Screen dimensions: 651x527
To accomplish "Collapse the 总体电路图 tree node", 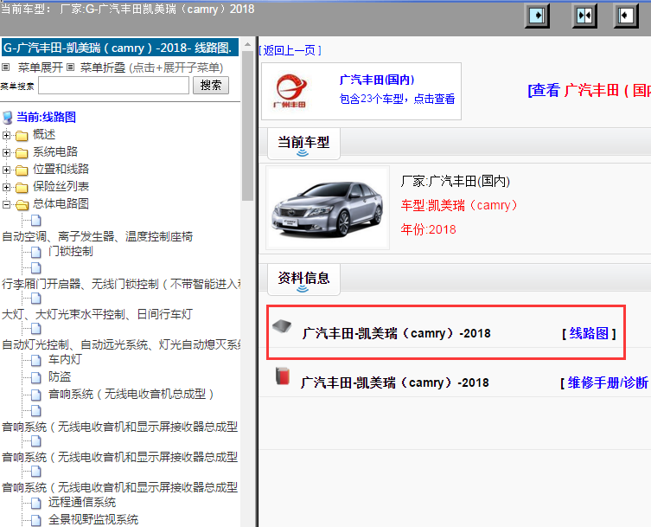I will [6, 204].
